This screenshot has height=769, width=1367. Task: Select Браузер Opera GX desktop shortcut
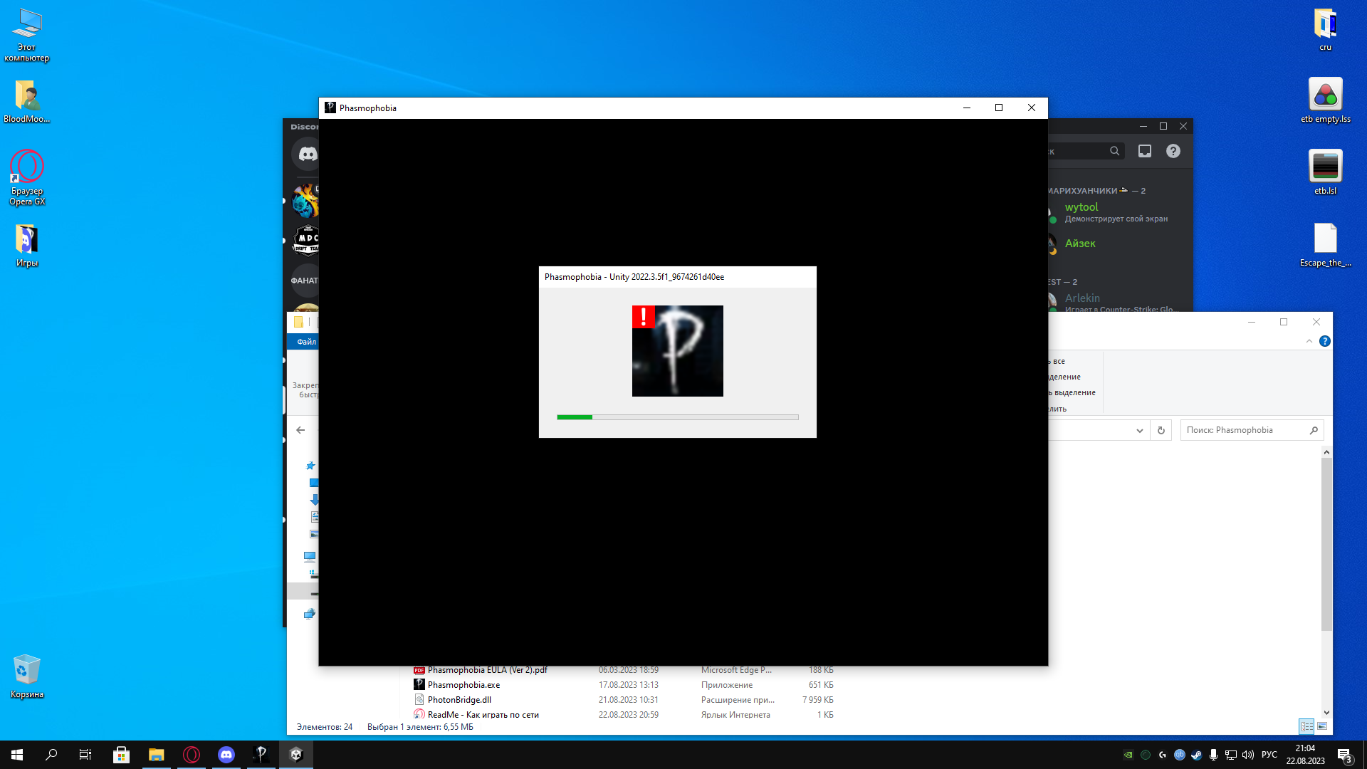[27, 178]
